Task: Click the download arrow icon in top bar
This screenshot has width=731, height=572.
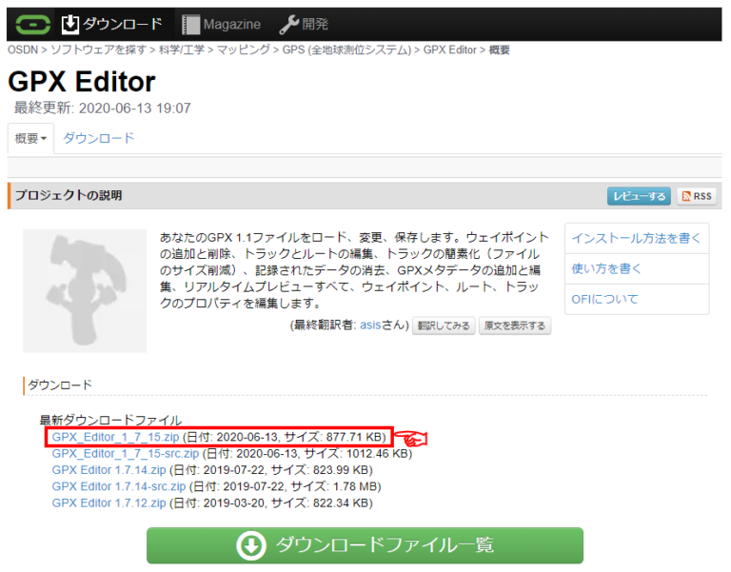Action: 70,24
